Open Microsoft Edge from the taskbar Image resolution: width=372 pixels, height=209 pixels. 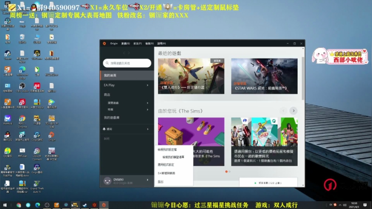click(x=38, y=205)
